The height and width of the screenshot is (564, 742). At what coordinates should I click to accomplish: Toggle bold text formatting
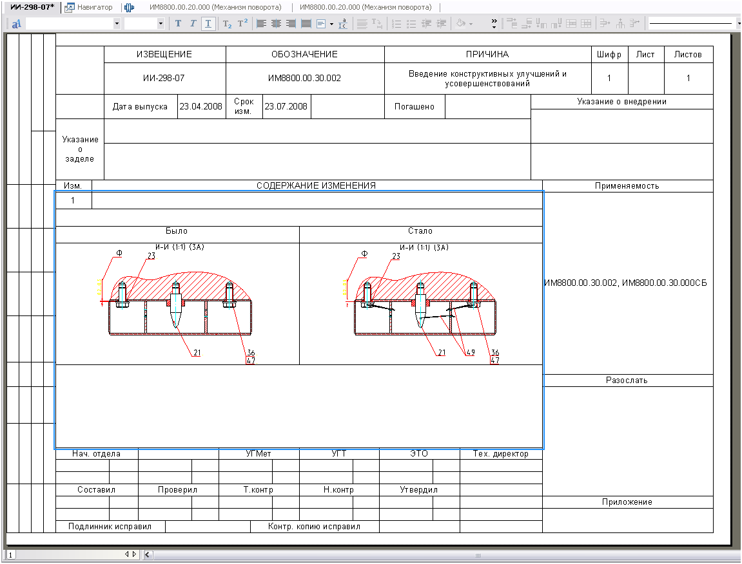tap(179, 24)
